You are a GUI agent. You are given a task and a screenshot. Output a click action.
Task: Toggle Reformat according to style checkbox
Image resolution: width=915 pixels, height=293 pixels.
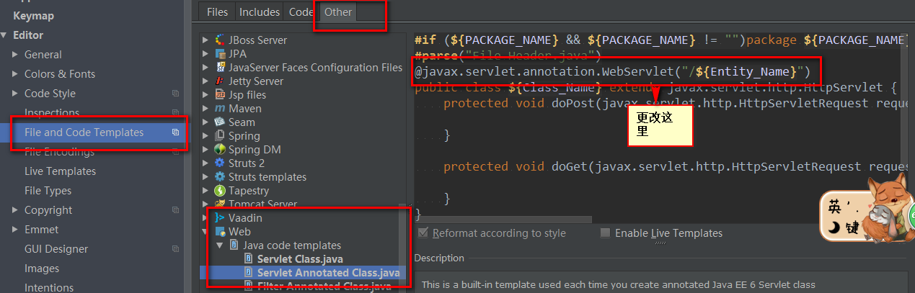[x=424, y=233]
